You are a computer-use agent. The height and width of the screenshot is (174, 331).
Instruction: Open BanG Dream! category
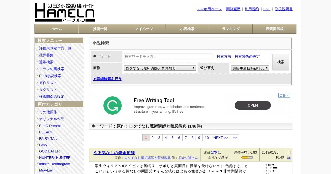[50, 126]
